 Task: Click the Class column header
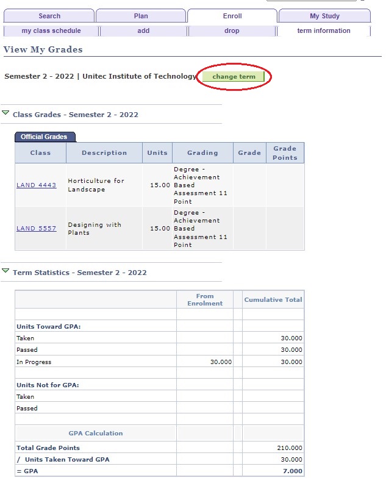point(41,153)
